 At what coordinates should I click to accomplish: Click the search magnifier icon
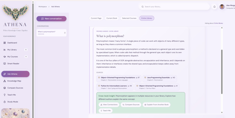(143, 7)
